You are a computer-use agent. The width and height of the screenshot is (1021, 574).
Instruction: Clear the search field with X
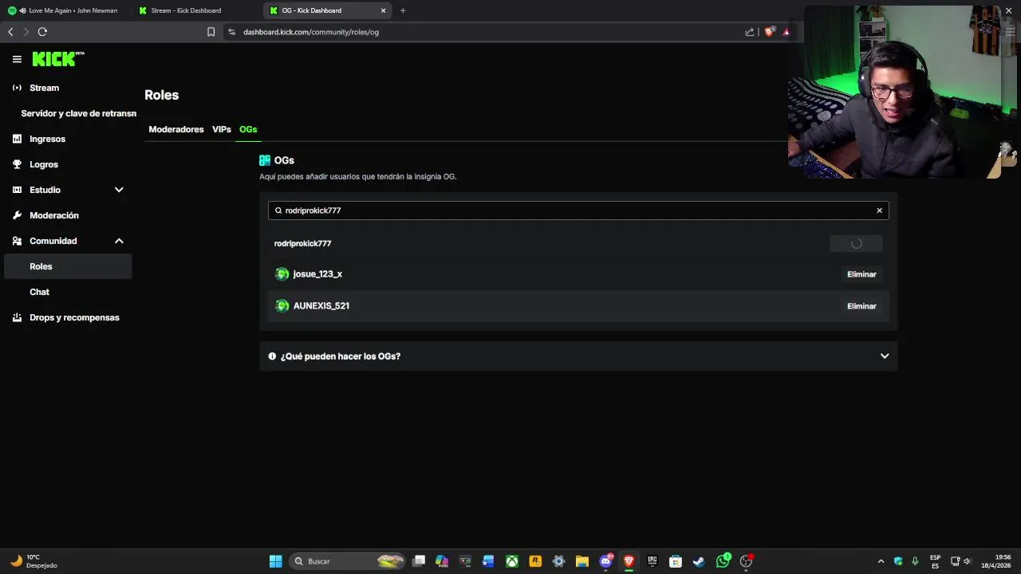tap(880, 210)
